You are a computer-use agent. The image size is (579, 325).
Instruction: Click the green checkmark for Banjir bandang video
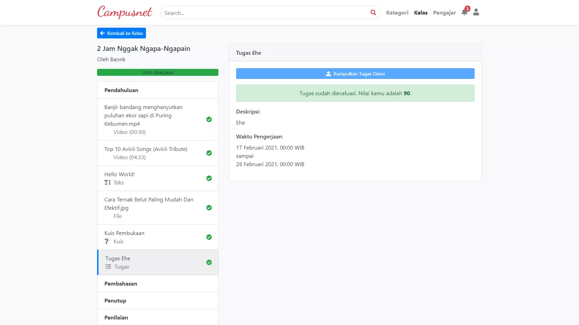[x=209, y=119]
